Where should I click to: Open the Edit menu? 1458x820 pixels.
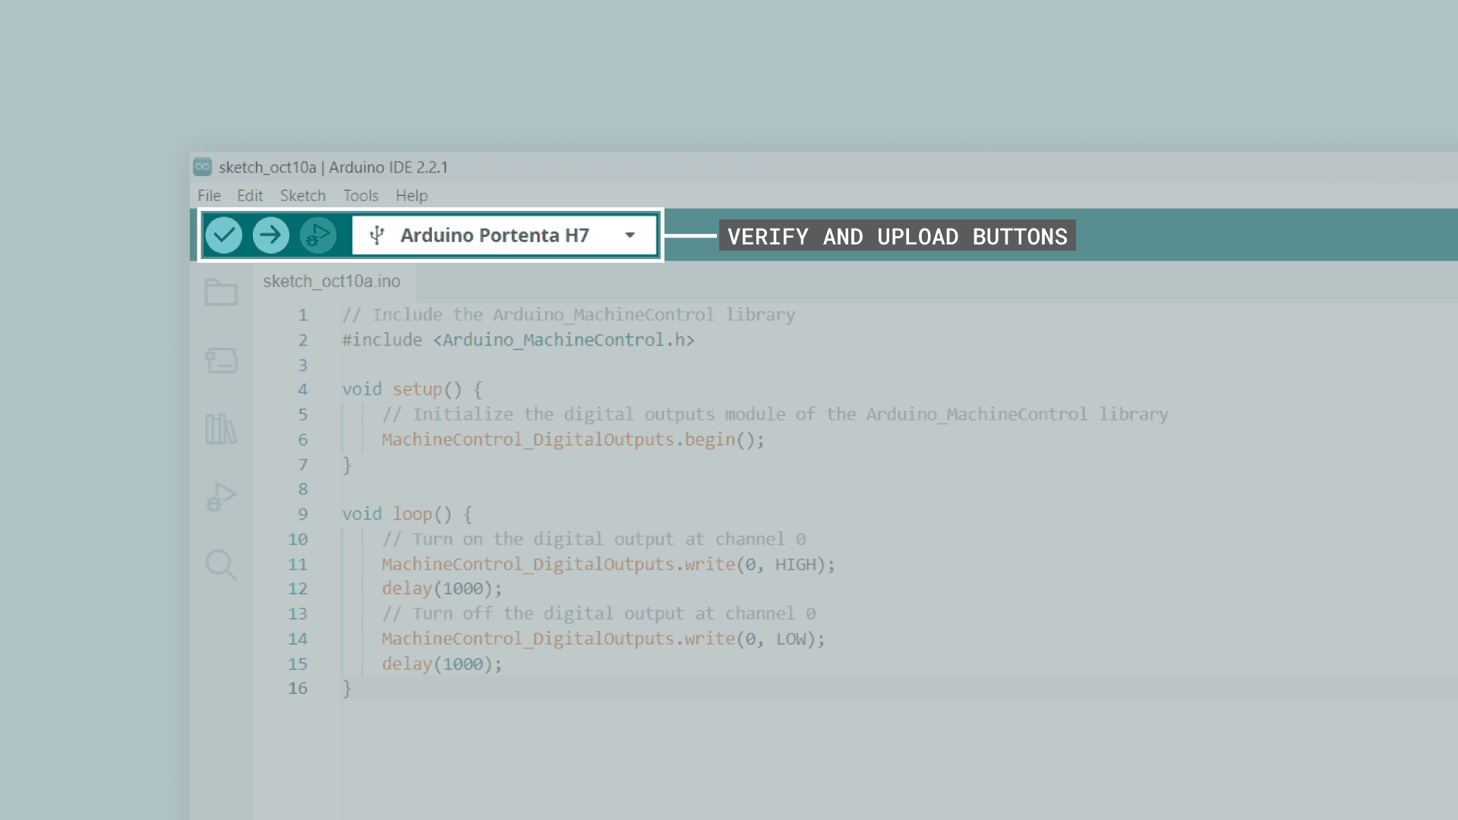[x=250, y=196]
